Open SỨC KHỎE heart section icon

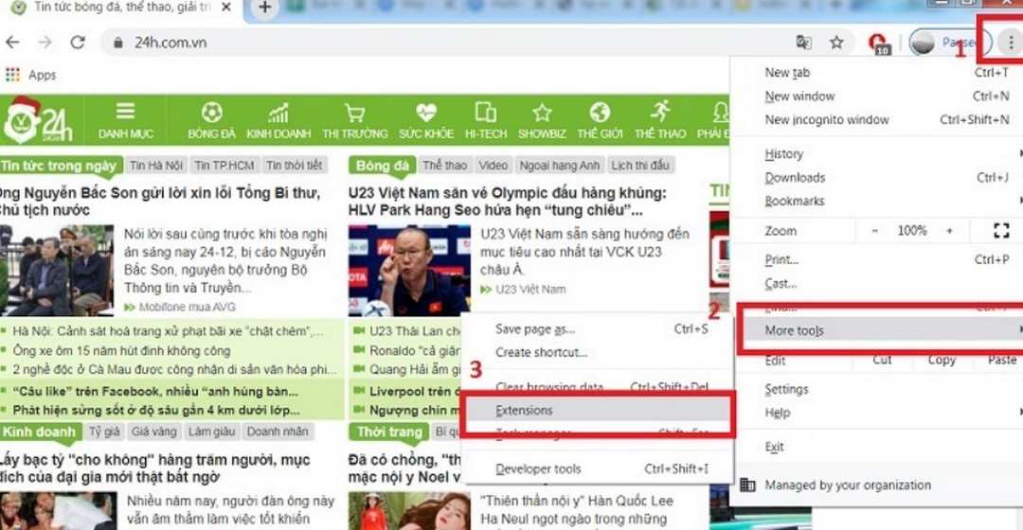pyautogui.click(x=426, y=113)
